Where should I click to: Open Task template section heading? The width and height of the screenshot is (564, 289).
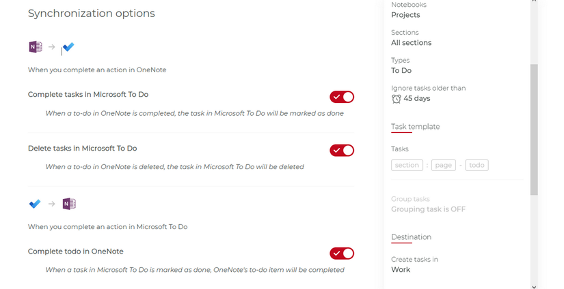coord(415,127)
